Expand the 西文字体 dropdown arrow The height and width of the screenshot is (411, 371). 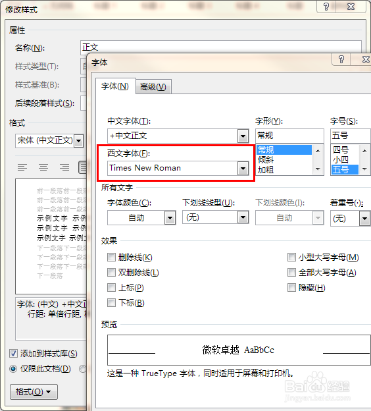[243, 168]
